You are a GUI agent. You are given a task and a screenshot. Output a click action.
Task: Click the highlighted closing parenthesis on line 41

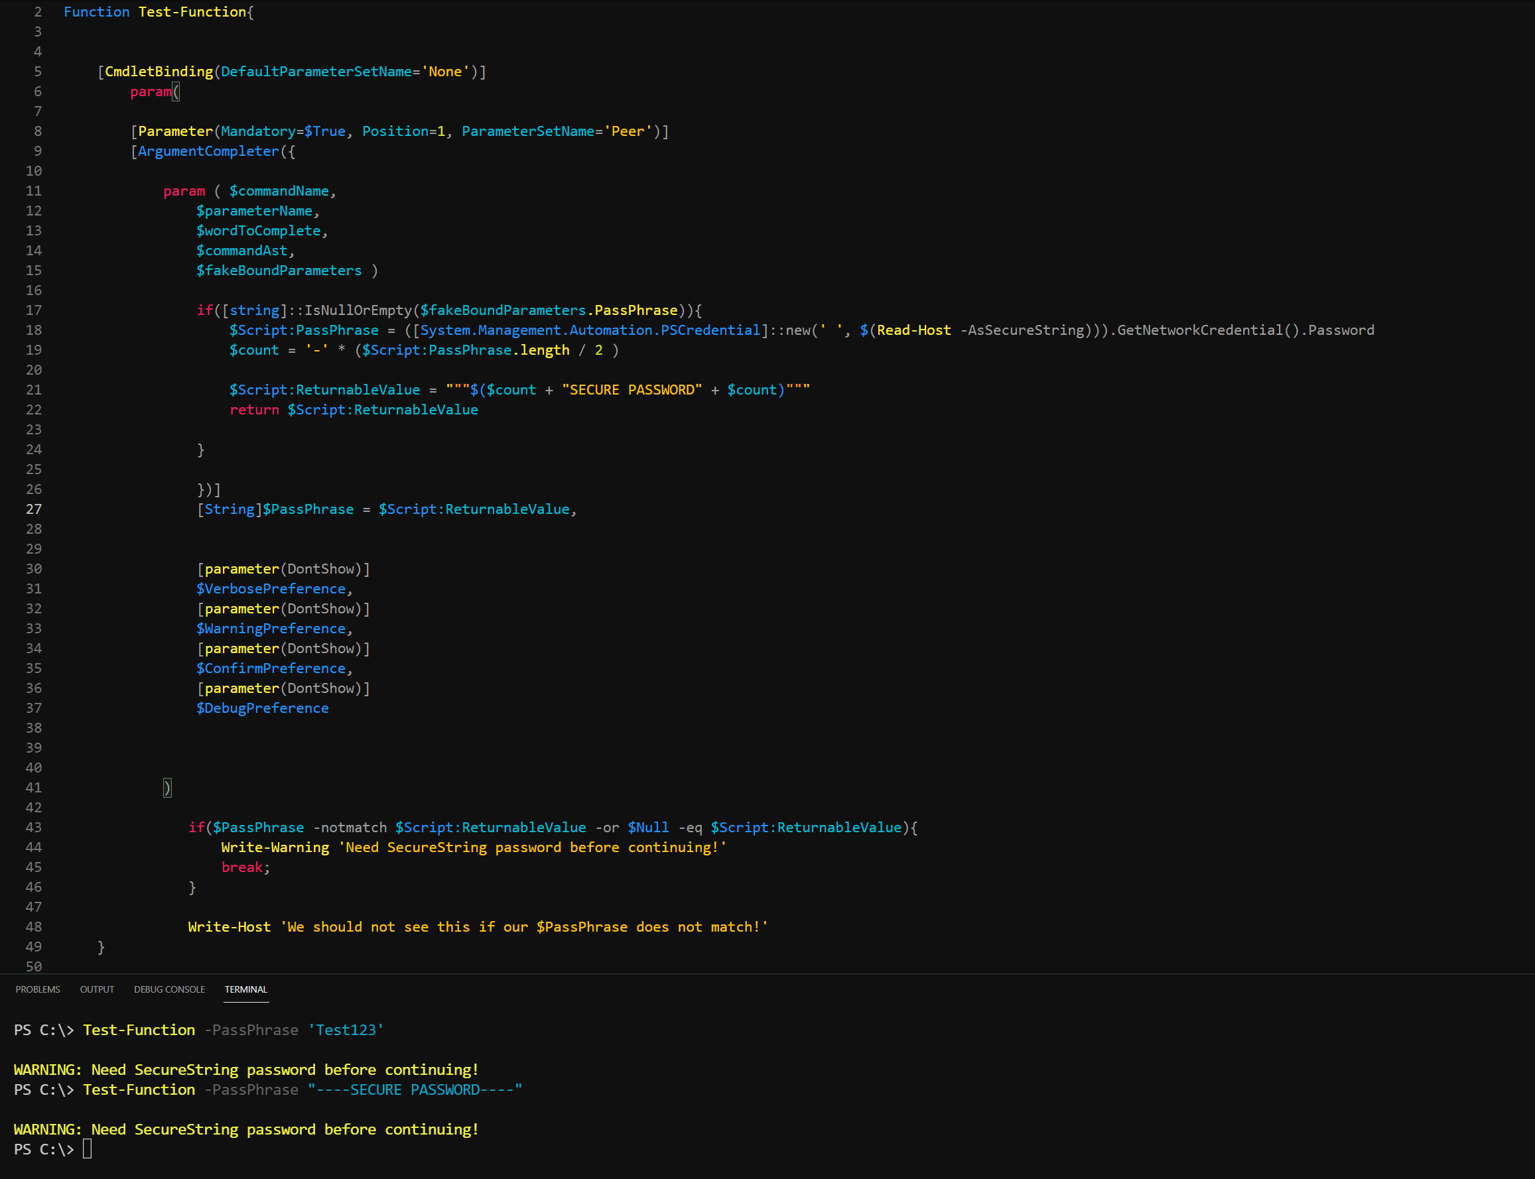167,788
